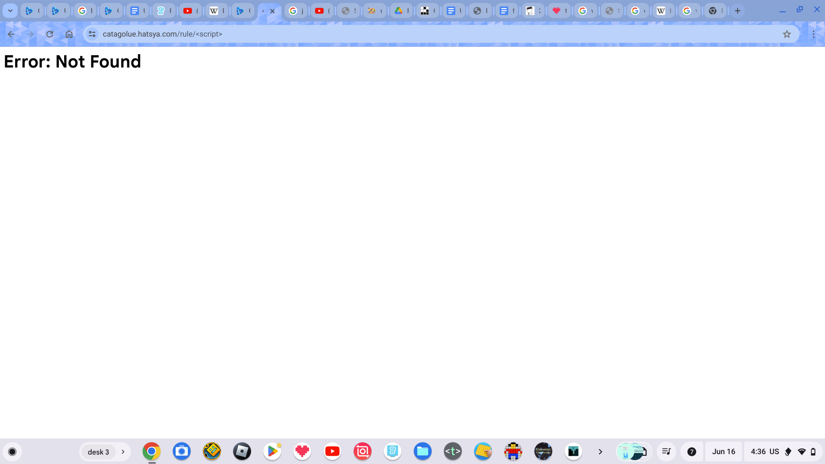Viewport: 825px width, 464px height.
Task: Switch to Google Drive tab
Action: (x=401, y=11)
